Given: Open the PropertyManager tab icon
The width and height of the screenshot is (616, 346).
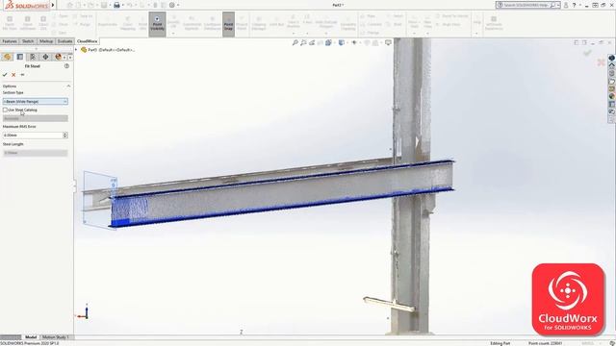Looking at the screenshot, I should [x=20, y=57].
